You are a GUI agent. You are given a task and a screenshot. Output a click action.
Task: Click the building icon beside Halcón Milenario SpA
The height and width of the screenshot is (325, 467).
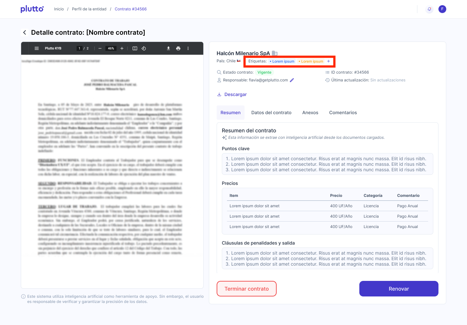pos(275,53)
